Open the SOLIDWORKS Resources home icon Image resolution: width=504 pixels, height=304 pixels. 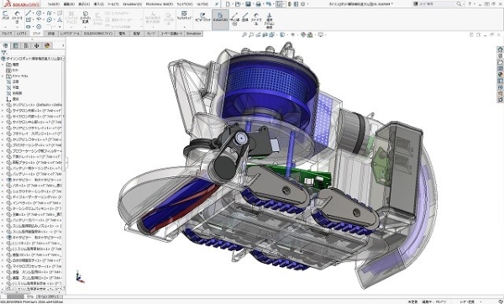(x=500, y=50)
